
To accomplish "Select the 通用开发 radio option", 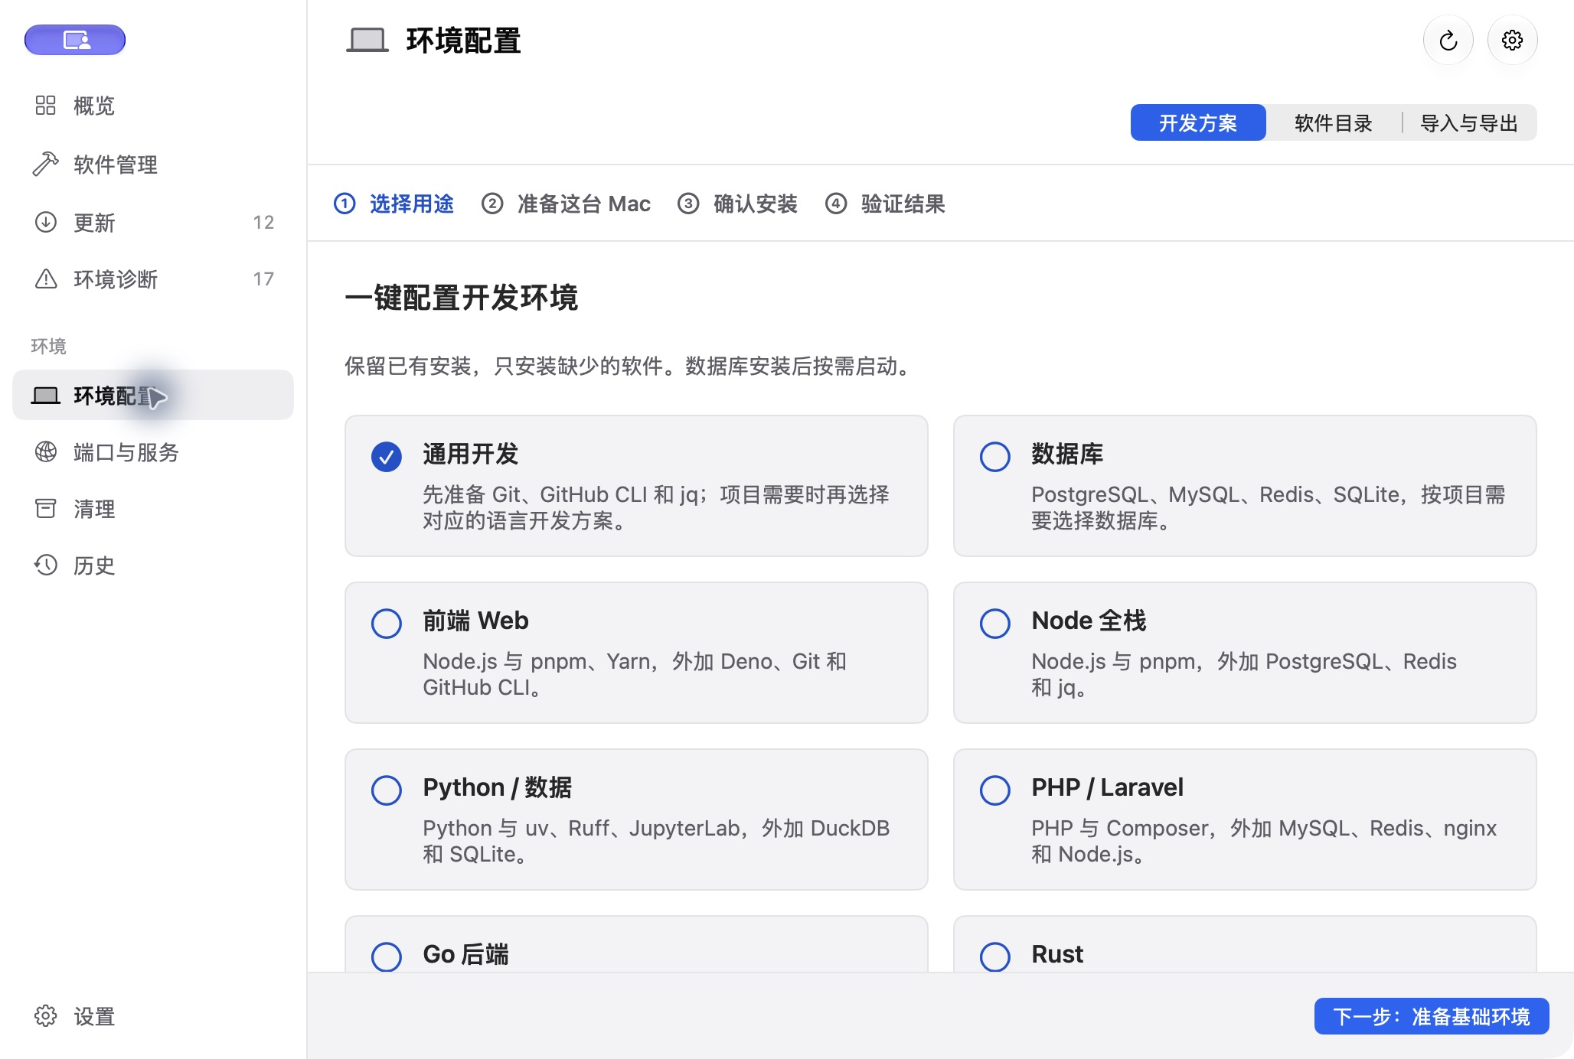I will [387, 457].
